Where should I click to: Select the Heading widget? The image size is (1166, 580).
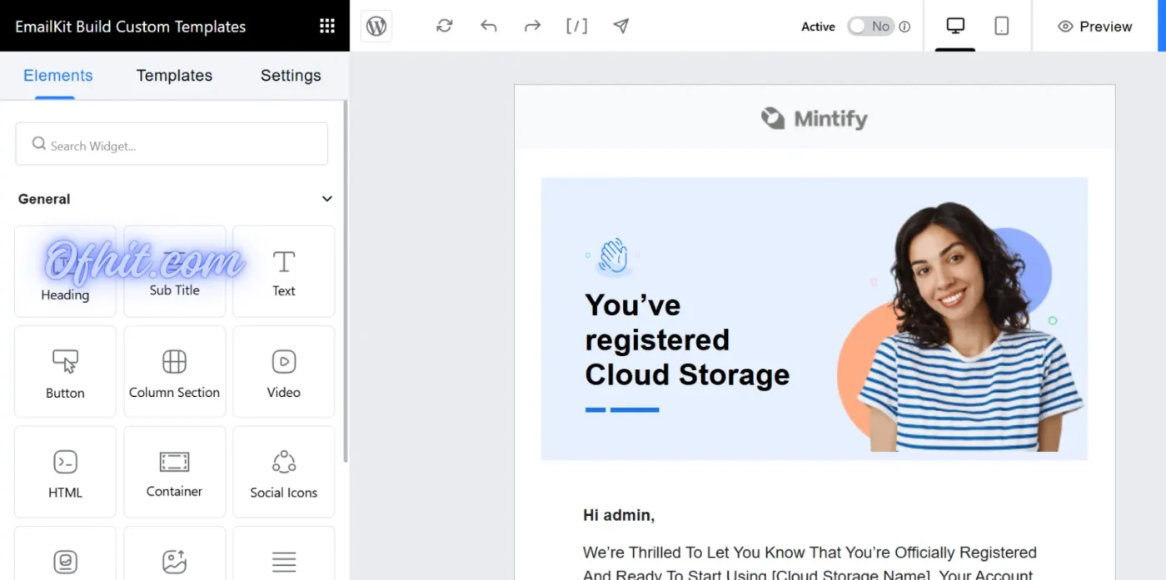65,272
